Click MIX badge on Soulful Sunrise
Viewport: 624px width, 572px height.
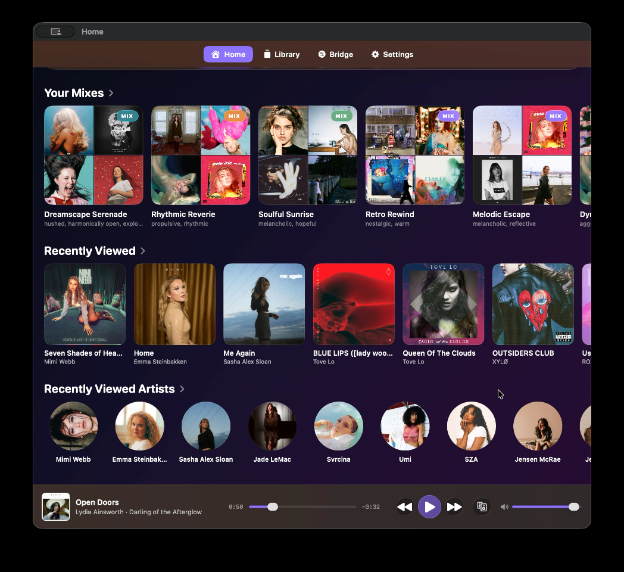click(341, 116)
